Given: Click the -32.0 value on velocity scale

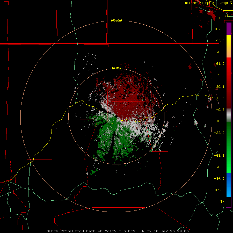Looking at the screenshot, I should tap(219, 133).
